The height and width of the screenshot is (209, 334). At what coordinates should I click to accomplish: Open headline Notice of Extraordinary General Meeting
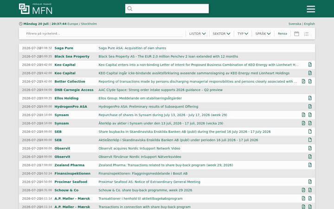[149, 182]
